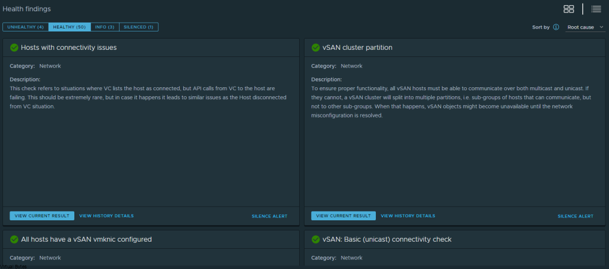Click title All hosts have a vSAN vmknic configured

(x=86, y=239)
